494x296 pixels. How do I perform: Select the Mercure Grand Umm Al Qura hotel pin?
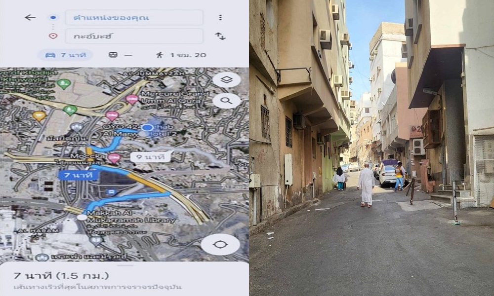click(x=132, y=99)
